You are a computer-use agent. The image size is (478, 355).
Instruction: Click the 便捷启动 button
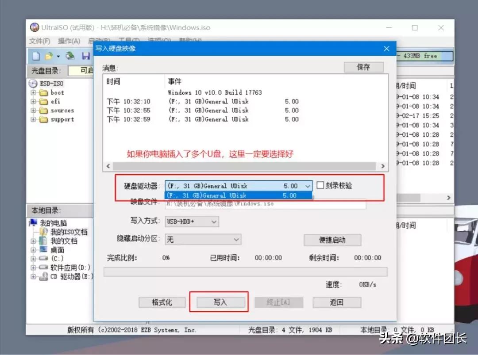(332, 239)
